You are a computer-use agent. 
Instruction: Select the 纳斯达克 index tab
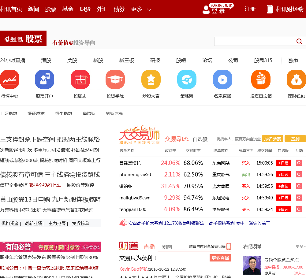(x=114, y=113)
